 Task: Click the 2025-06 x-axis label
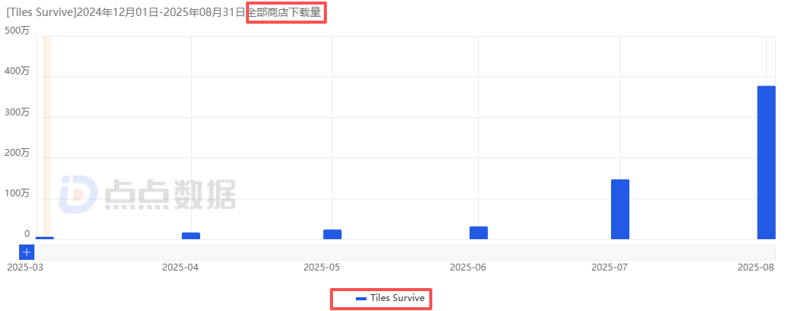[467, 267]
